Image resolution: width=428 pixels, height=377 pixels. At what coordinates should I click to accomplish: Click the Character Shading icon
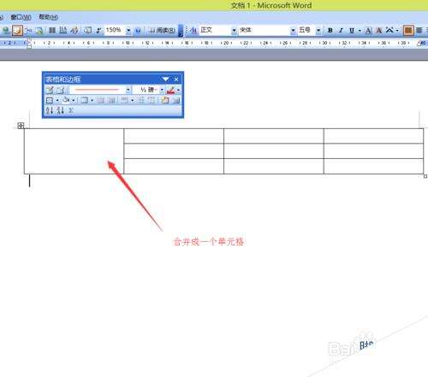click(x=379, y=30)
